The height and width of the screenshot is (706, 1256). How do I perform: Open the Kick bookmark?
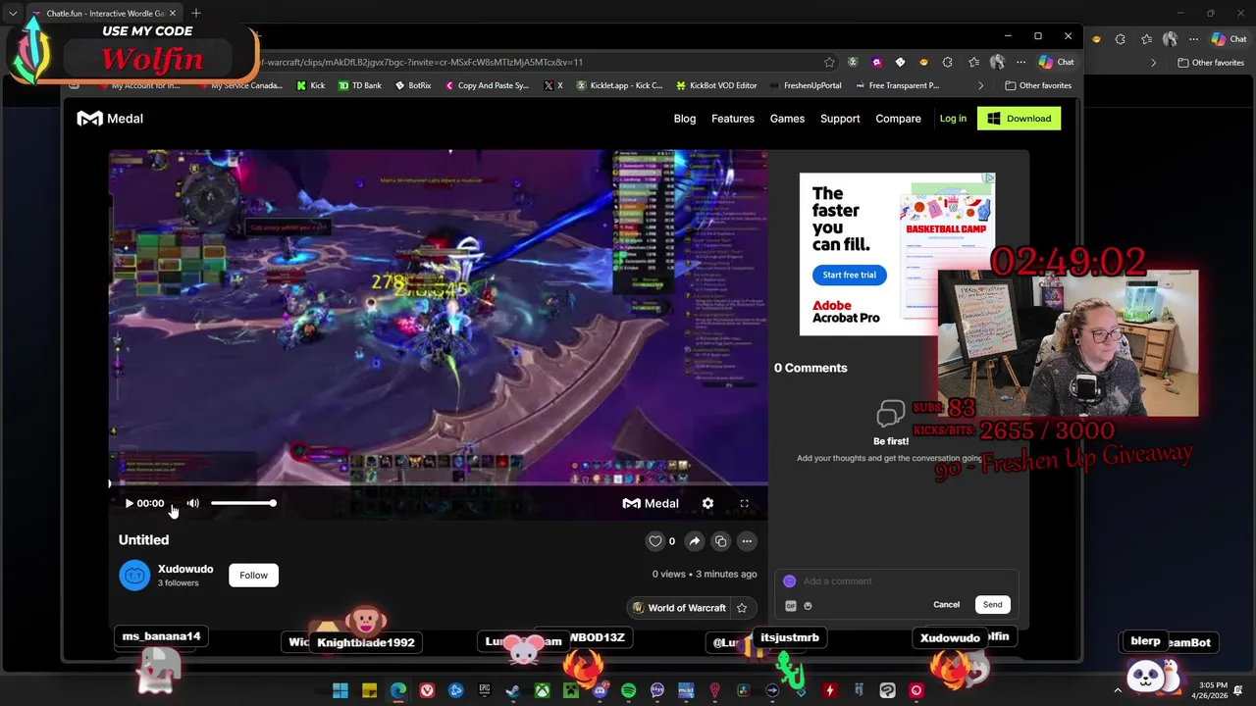(x=310, y=85)
